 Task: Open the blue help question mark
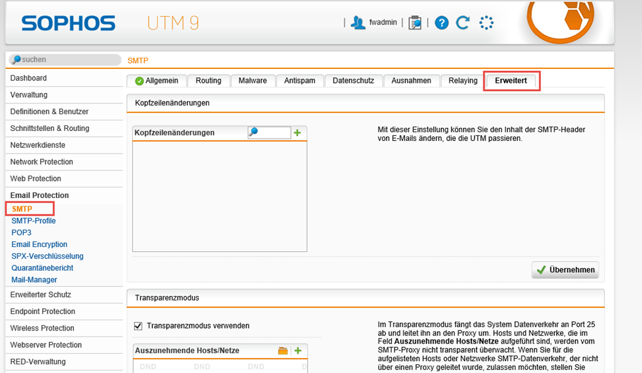pyautogui.click(x=441, y=23)
